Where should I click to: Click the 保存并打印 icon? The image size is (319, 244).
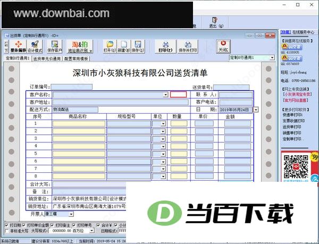coord(188,47)
